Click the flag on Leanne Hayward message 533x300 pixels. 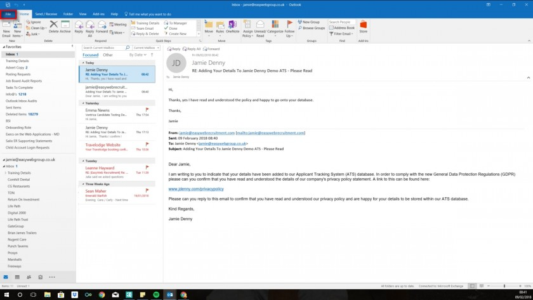[x=147, y=167]
